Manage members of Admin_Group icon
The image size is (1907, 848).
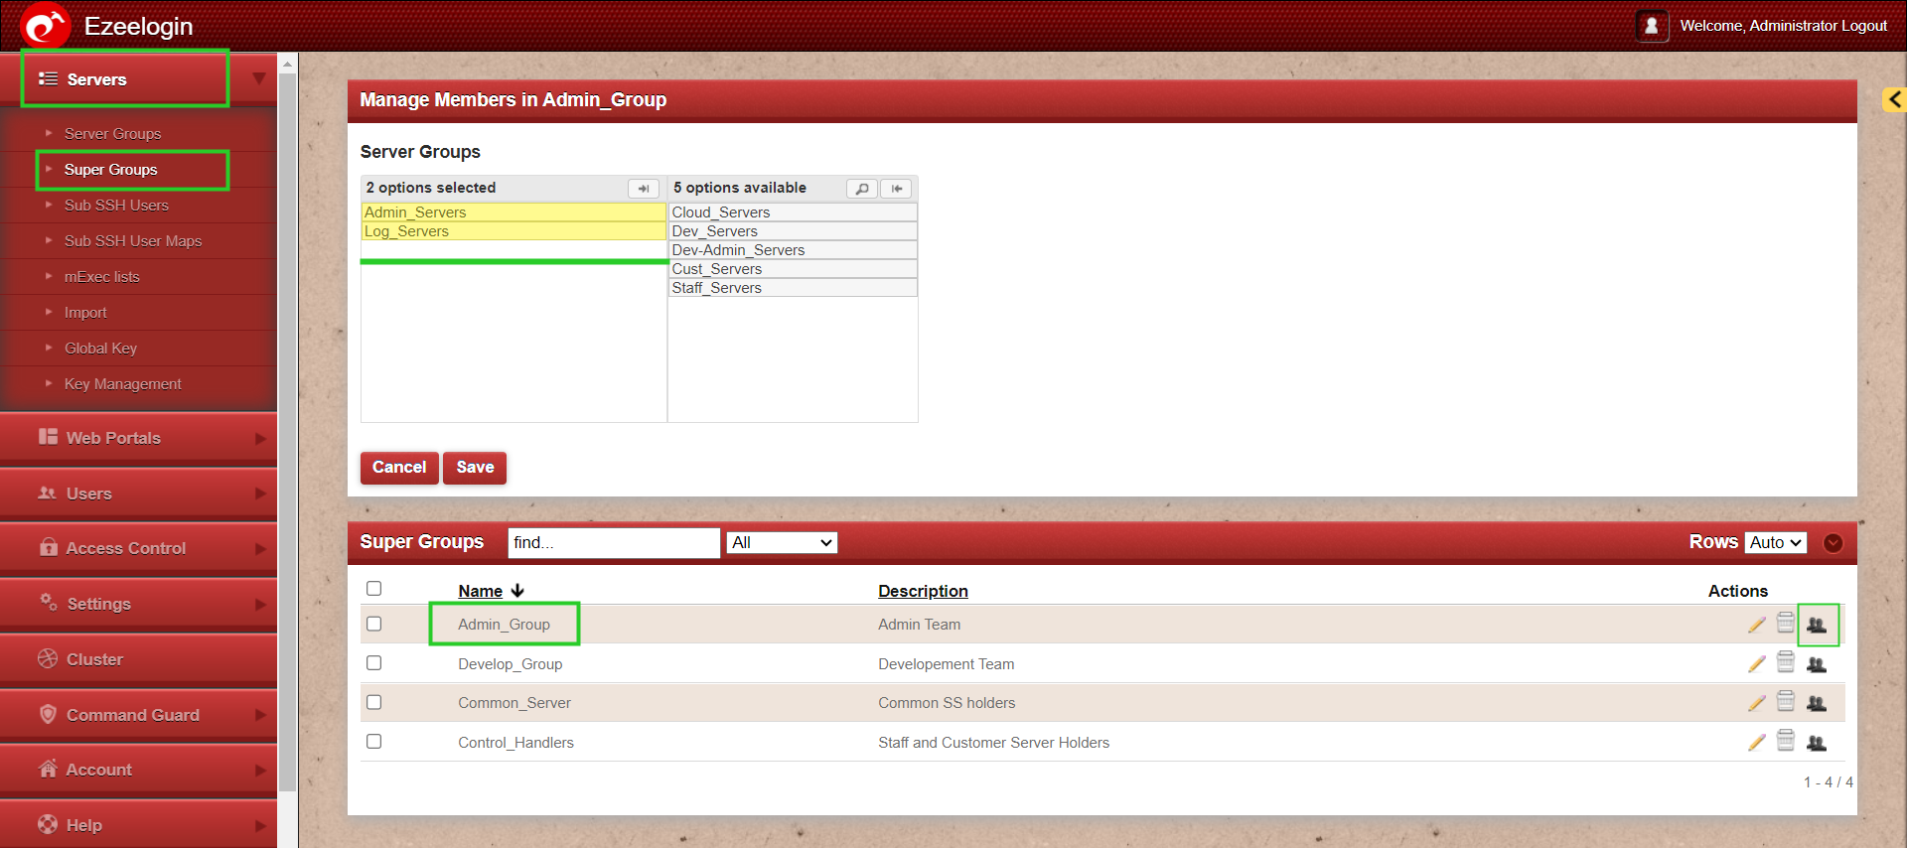pos(1817,625)
